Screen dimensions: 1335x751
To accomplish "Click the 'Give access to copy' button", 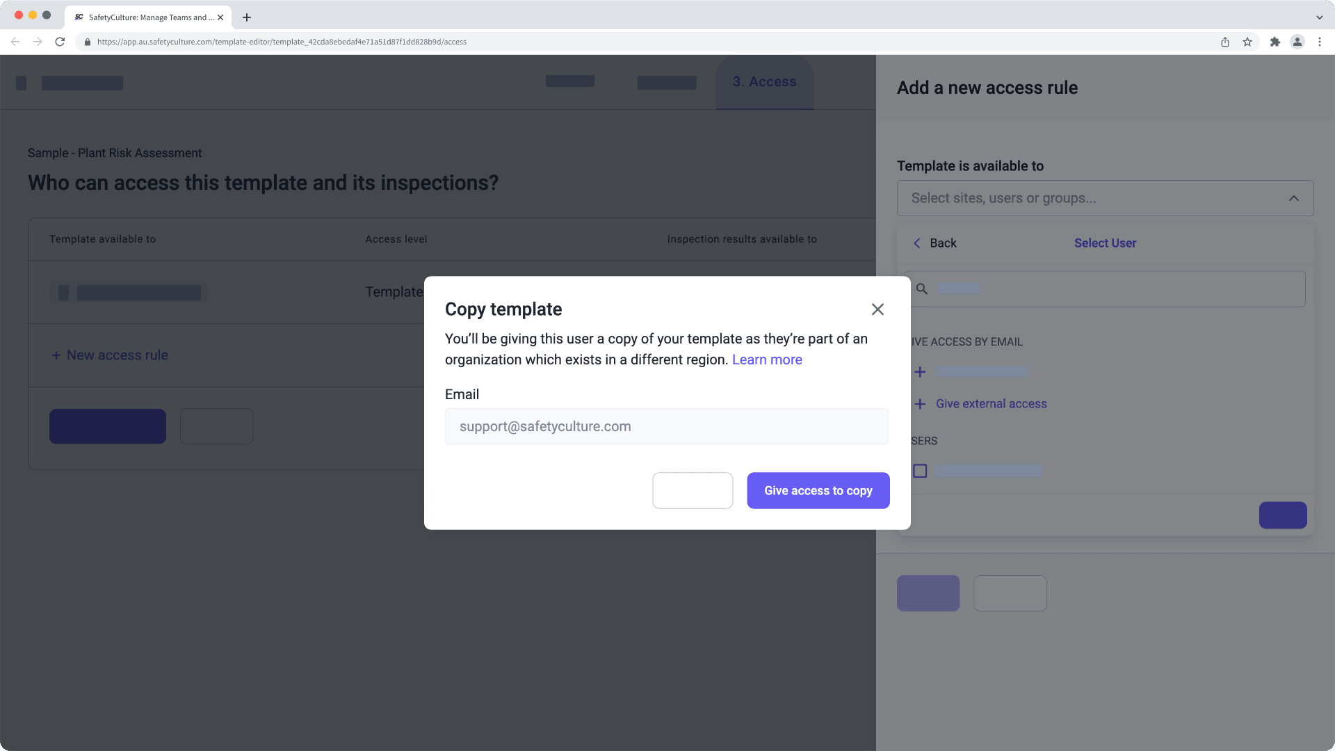I will (x=818, y=490).
